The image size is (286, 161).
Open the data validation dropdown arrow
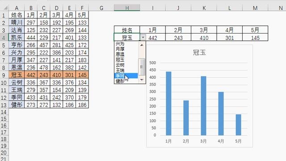[x=143, y=38]
